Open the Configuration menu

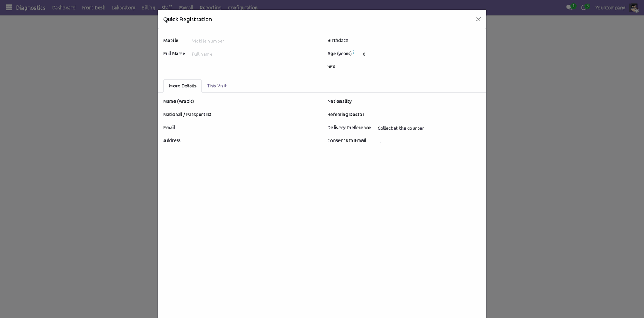point(243,8)
